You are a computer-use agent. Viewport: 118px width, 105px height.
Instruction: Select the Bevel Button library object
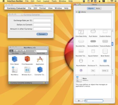105,53
